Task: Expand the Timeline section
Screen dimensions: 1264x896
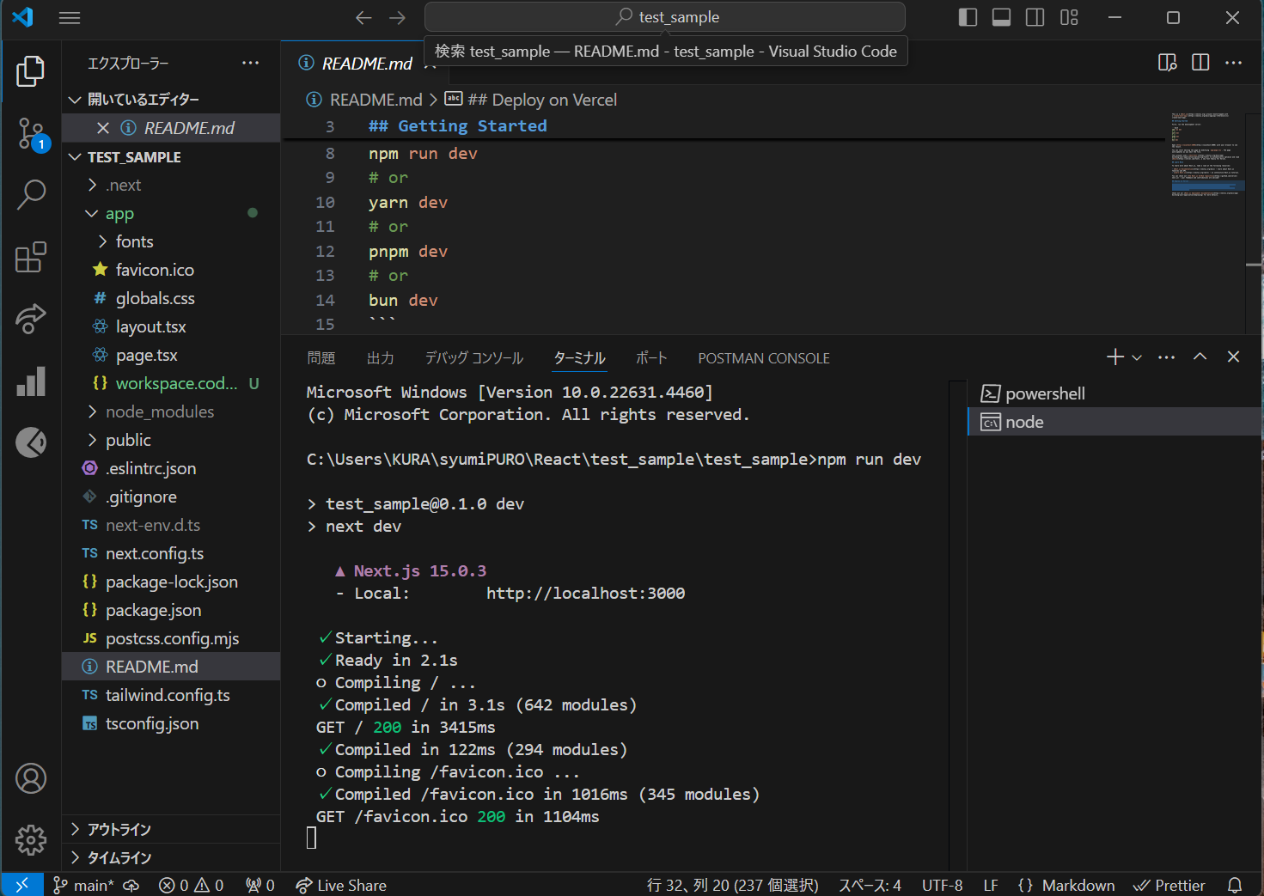Action: (x=172, y=857)
